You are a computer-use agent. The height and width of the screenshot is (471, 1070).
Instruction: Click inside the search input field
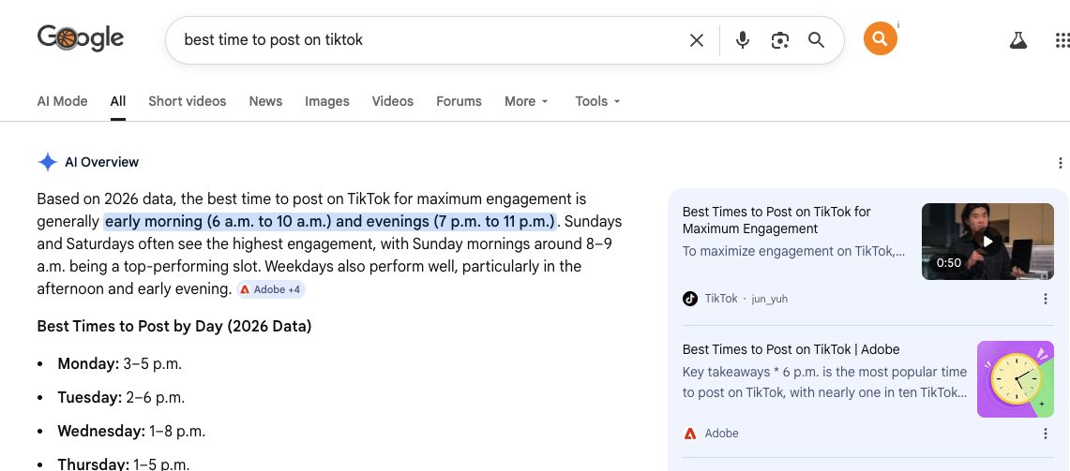tap(430, 40)
